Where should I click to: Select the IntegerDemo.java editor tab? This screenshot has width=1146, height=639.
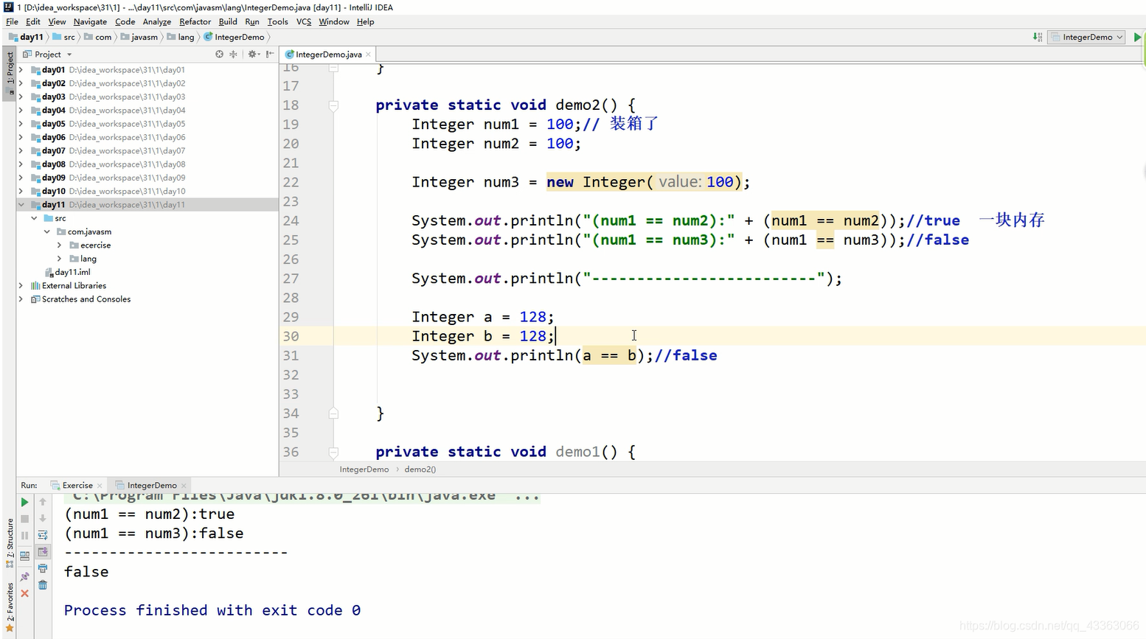[x=328, y=55]
